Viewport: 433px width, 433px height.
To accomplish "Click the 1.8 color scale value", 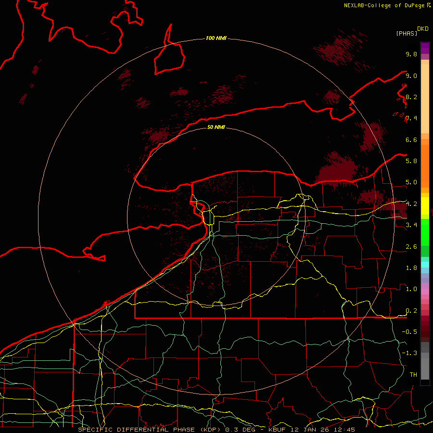I will tap(411, 268).
